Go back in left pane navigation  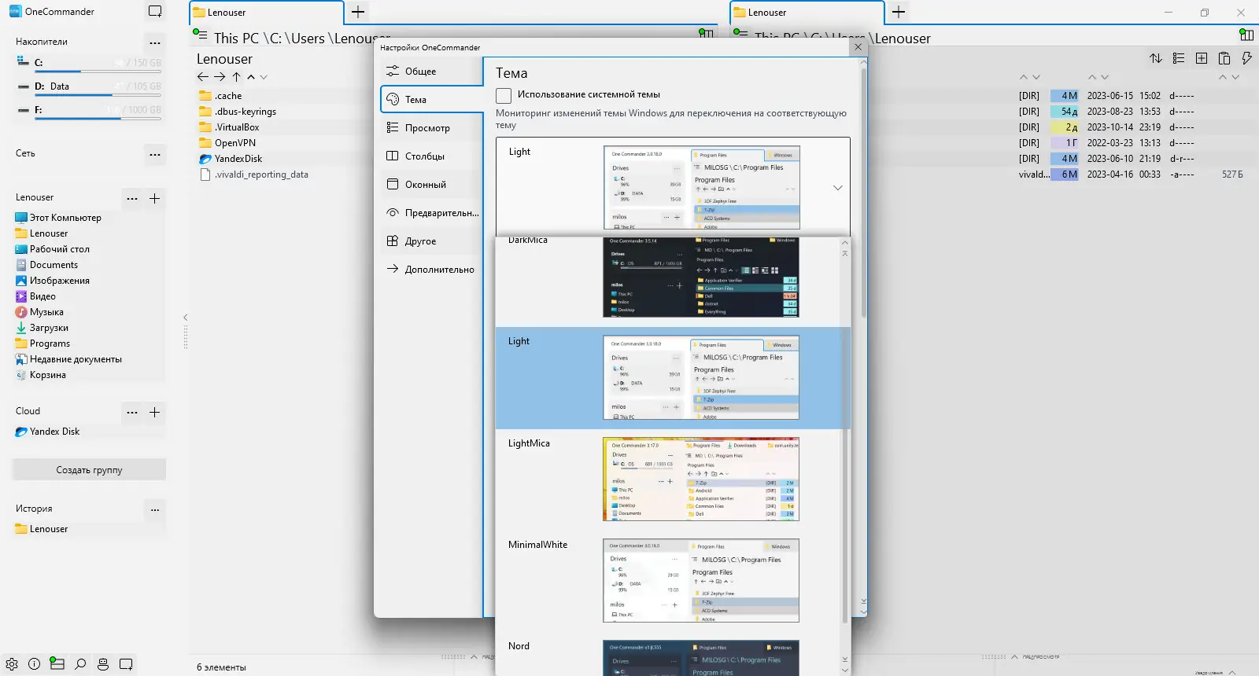coord(203,77)
